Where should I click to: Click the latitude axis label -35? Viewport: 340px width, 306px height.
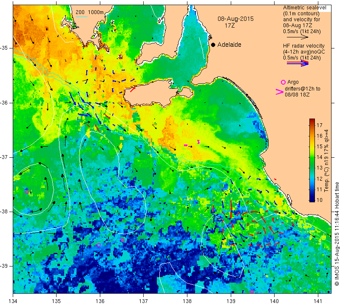4,48
